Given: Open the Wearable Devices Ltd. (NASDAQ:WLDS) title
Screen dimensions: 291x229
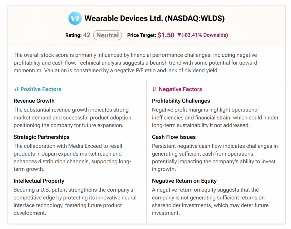Looking at the screenshot, I should point(155,19).
